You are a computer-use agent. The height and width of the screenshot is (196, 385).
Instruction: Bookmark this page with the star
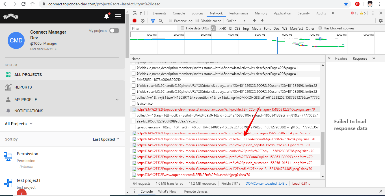click(x=346, y=4)
